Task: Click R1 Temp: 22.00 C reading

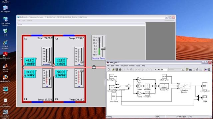Action: point(45,38)
